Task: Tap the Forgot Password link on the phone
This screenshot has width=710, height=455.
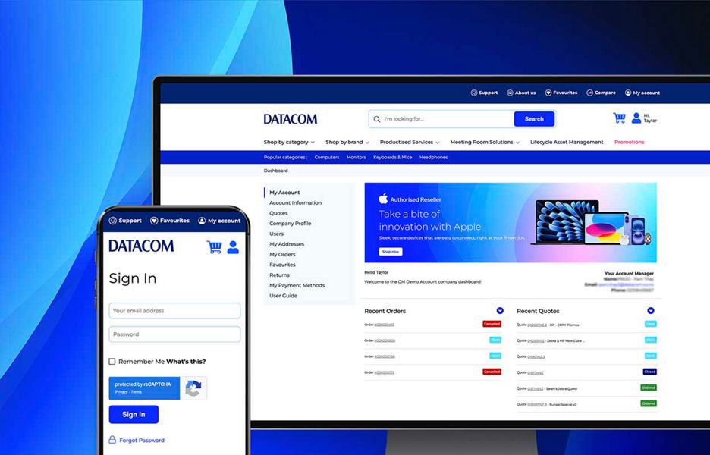Action: pos(142,440)
